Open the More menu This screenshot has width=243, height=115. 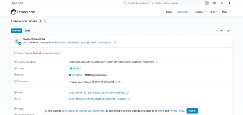click(x=226, y=12)
